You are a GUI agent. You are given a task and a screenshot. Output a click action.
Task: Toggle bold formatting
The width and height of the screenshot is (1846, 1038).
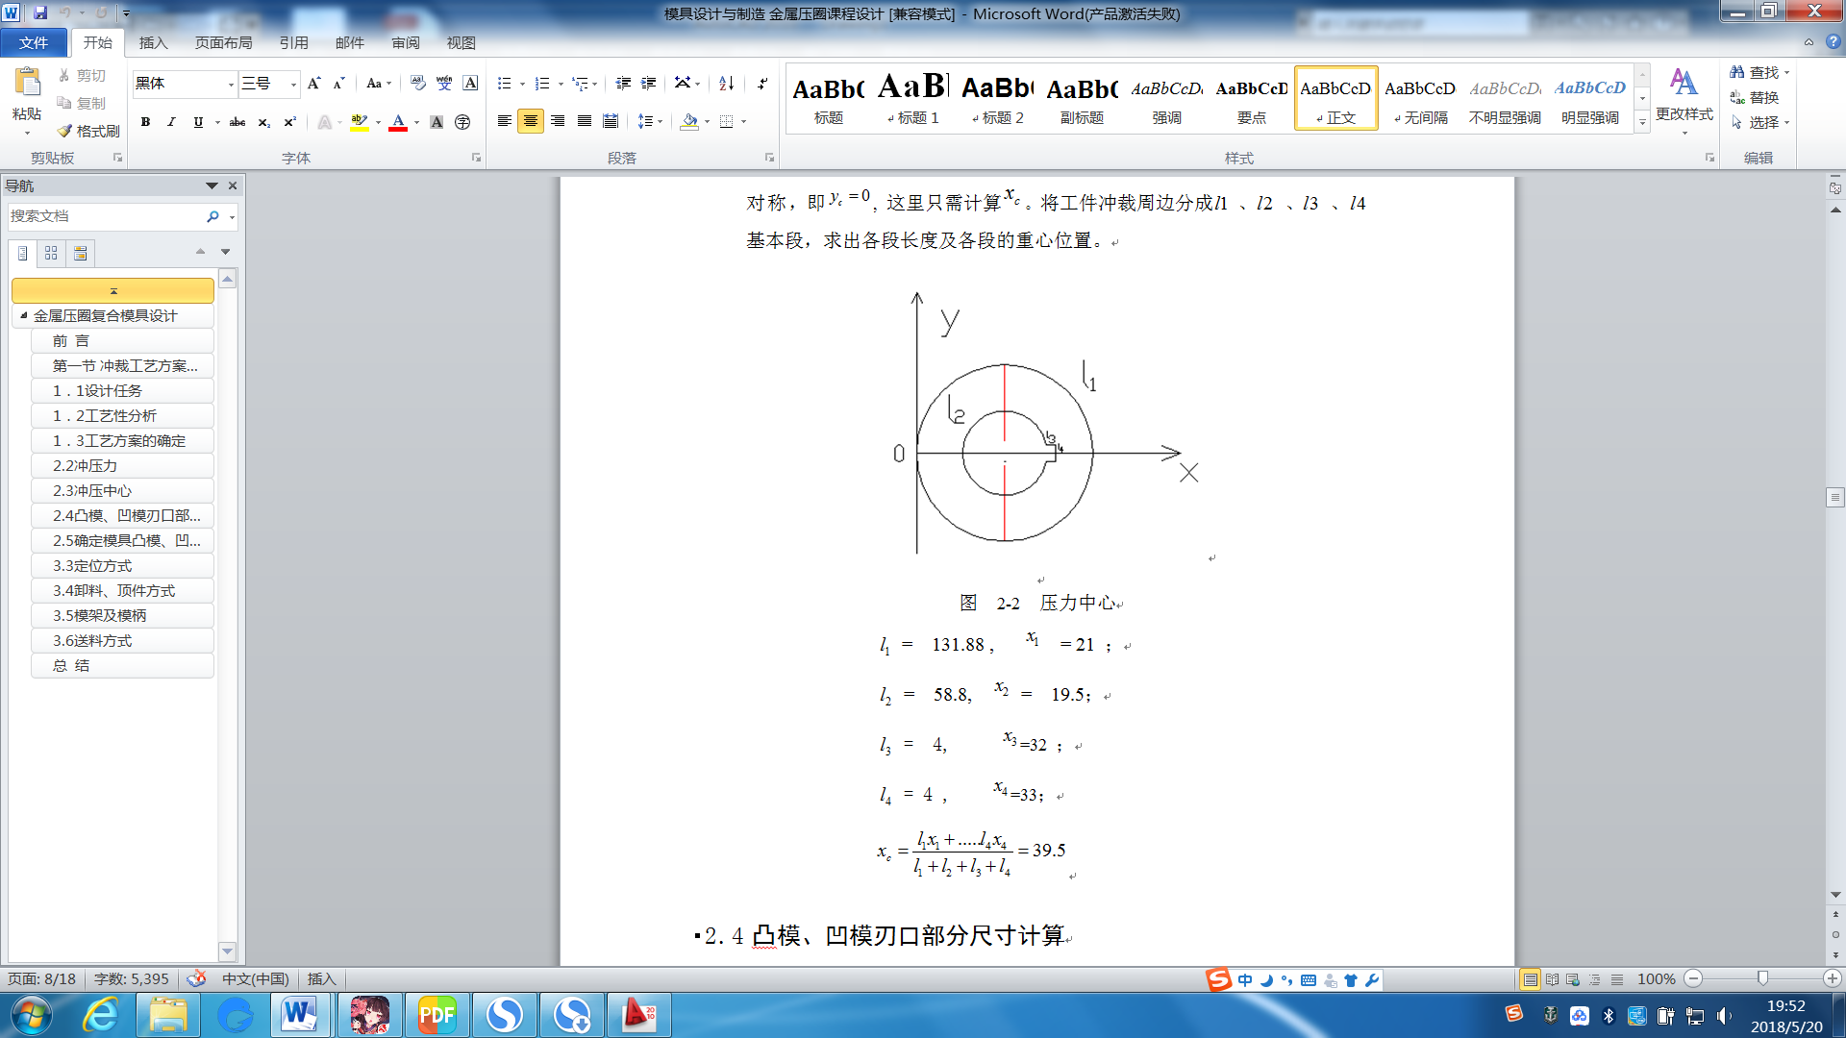click(x=145, y=122)
